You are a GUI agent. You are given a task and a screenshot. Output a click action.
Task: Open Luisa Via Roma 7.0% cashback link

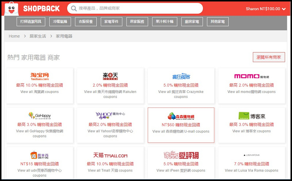pos(251,164)
